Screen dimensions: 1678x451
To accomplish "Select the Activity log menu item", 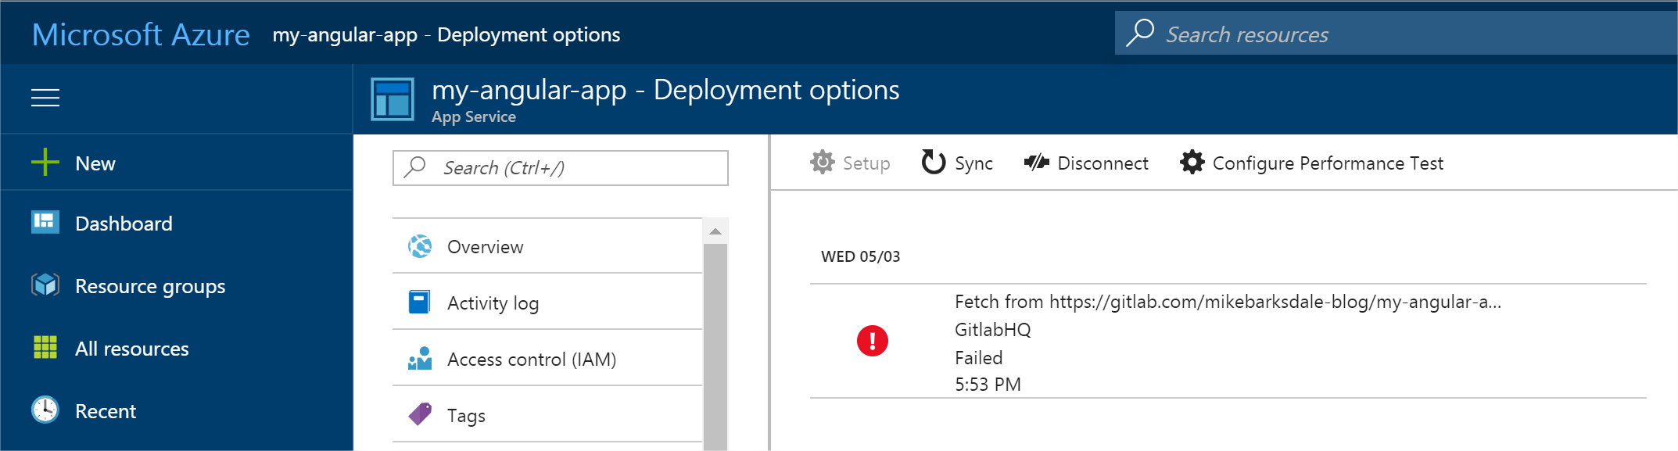I will 547,302.
